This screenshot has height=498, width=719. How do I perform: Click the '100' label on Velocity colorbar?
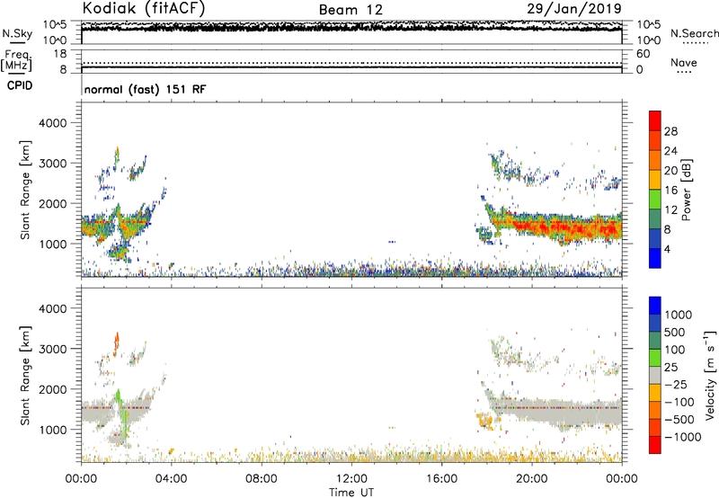675,350
